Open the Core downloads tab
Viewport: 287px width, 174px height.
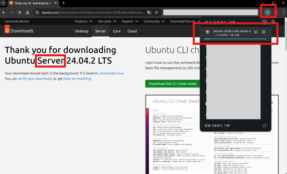point(117,31)
